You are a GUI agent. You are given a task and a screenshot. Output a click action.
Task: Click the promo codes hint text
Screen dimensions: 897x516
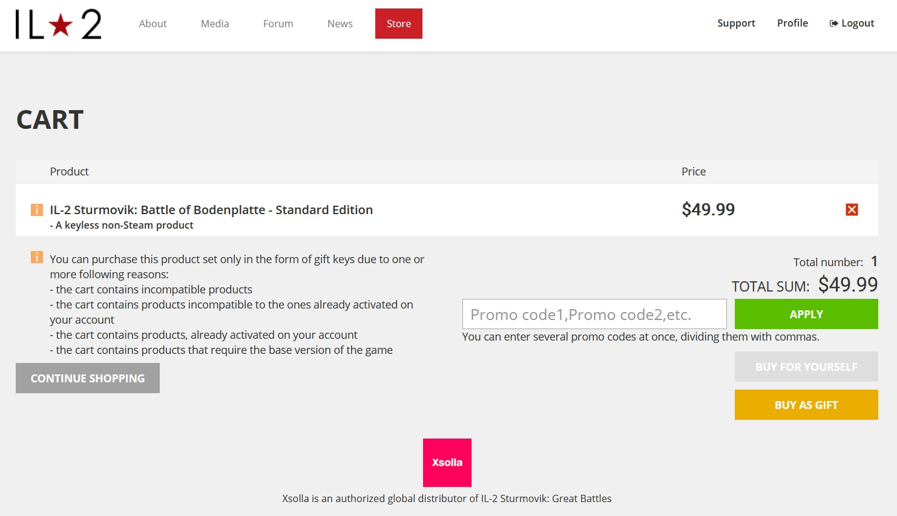[641, 336]
